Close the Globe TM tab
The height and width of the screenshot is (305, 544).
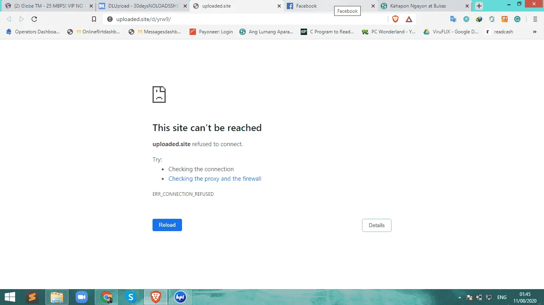[x=91, y=6]
